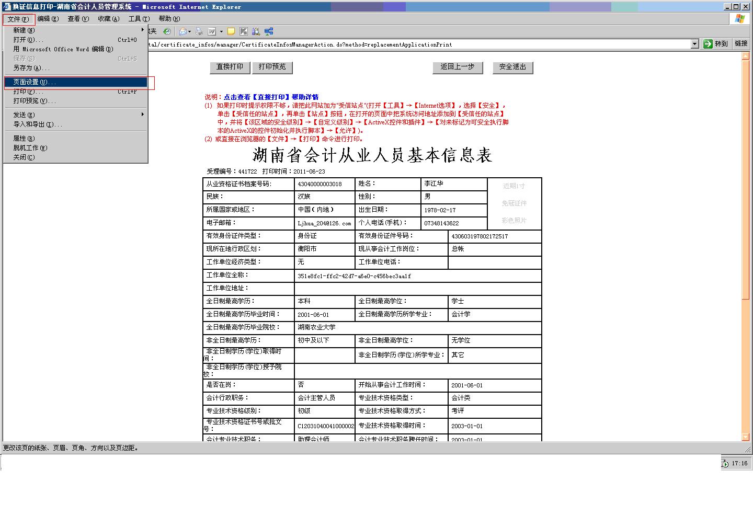Image resolution: width=753 pixels, height=527 pixels.
Task: Click the Research magnifier toolbar icon
Action: click(256, 31)
